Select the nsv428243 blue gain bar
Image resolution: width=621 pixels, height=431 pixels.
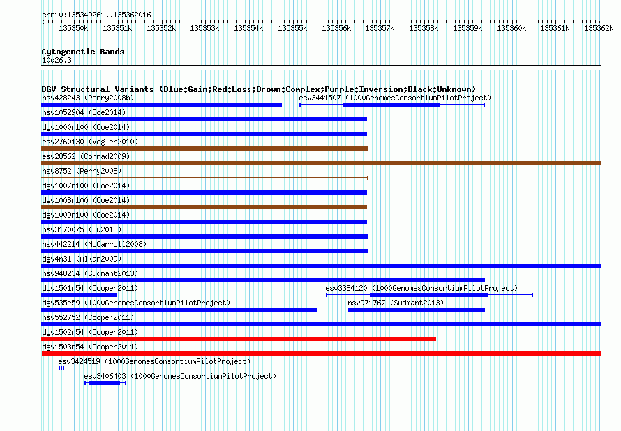click(x=162, y=105)
